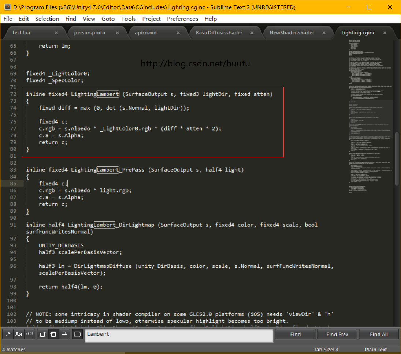Click the Sublime Text title bar icon
401x354 pixels.
pos(8,7)
